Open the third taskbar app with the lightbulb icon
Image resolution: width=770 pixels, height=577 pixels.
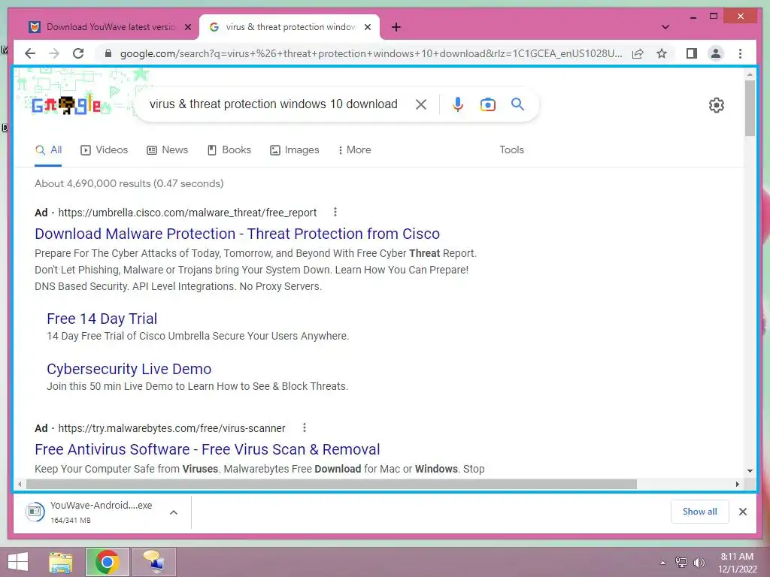click(153, 562)
